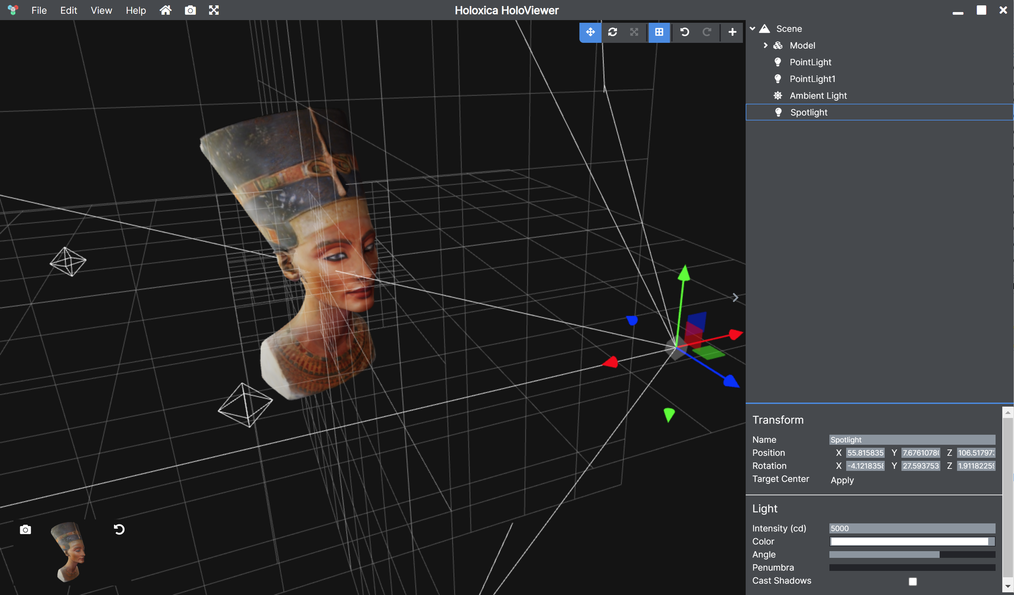1014x595 pixels.
Task: Select the Rotate tool
Action: pyautogui.click(x=612, y=32)
